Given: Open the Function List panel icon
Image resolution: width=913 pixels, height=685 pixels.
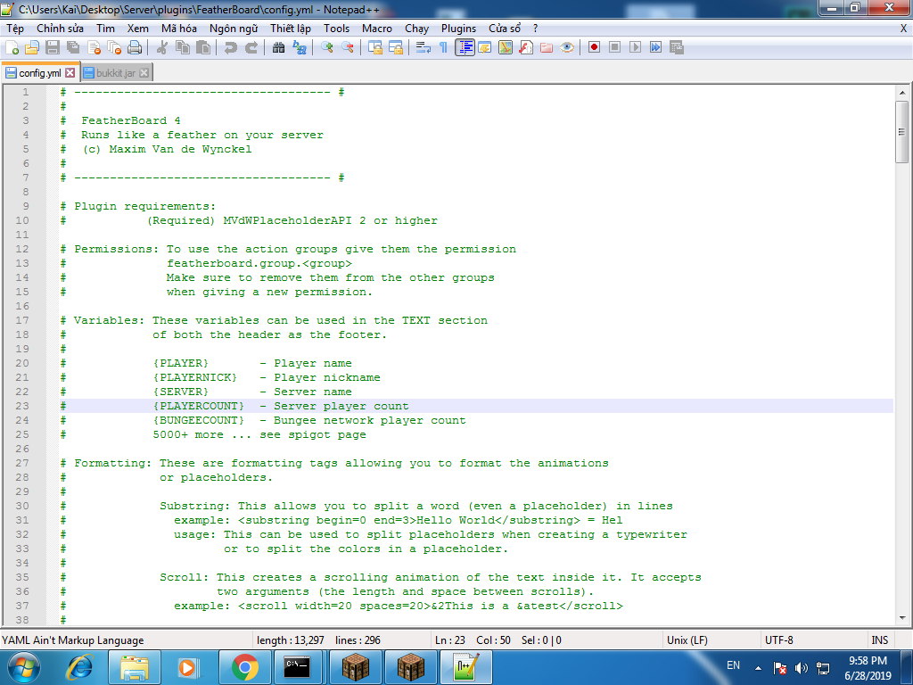Looking at the screenshot, I should [526, 48].
